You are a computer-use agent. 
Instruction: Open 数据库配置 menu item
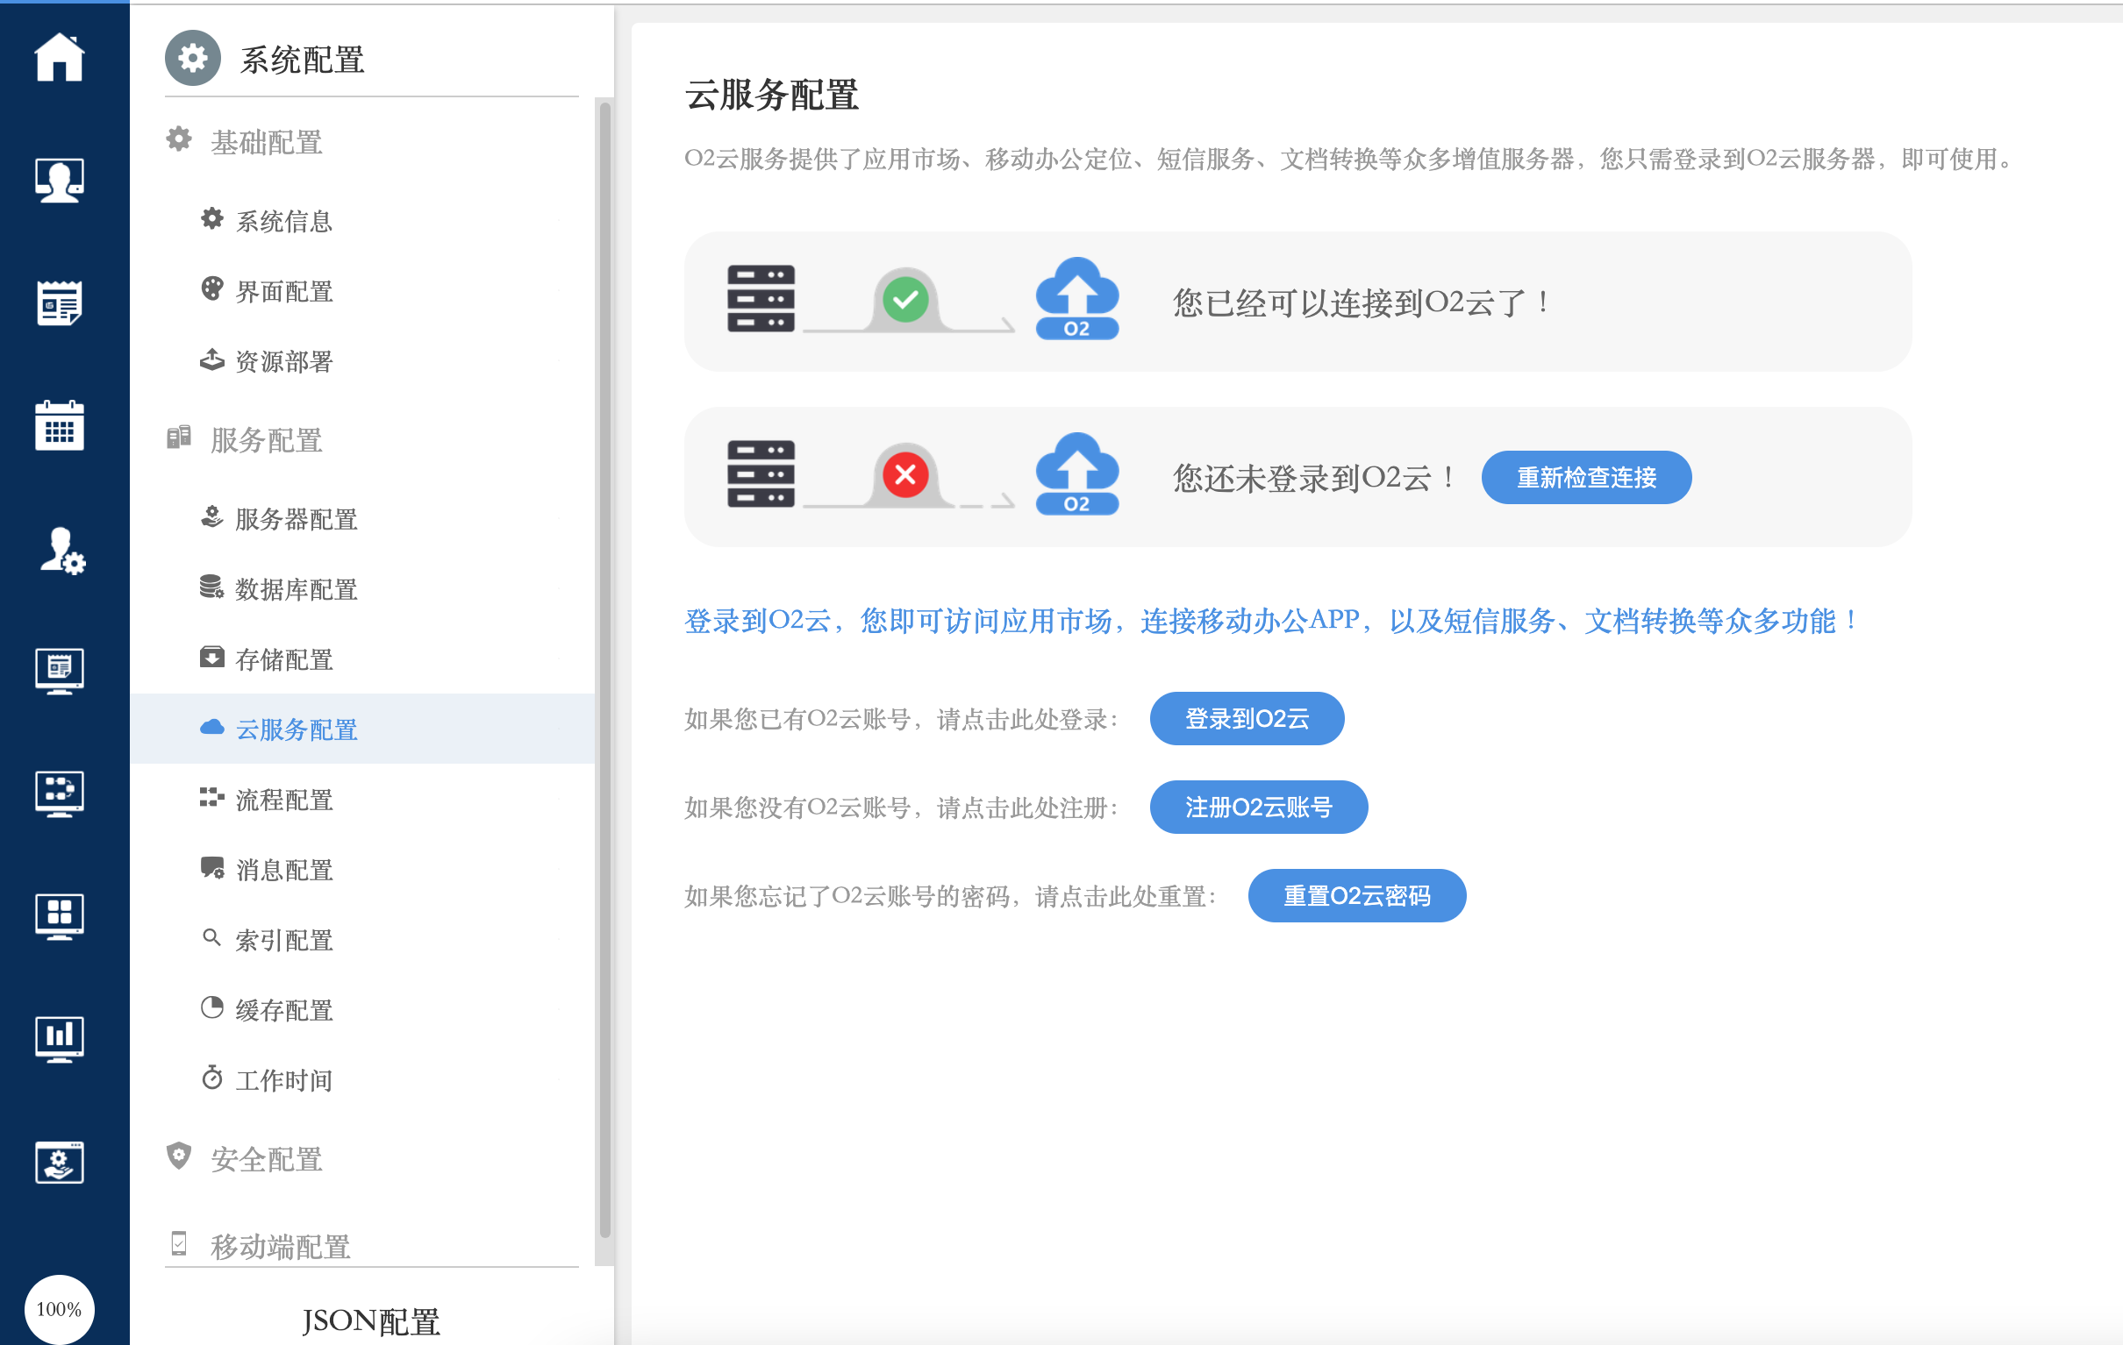(x=296, y=589)
